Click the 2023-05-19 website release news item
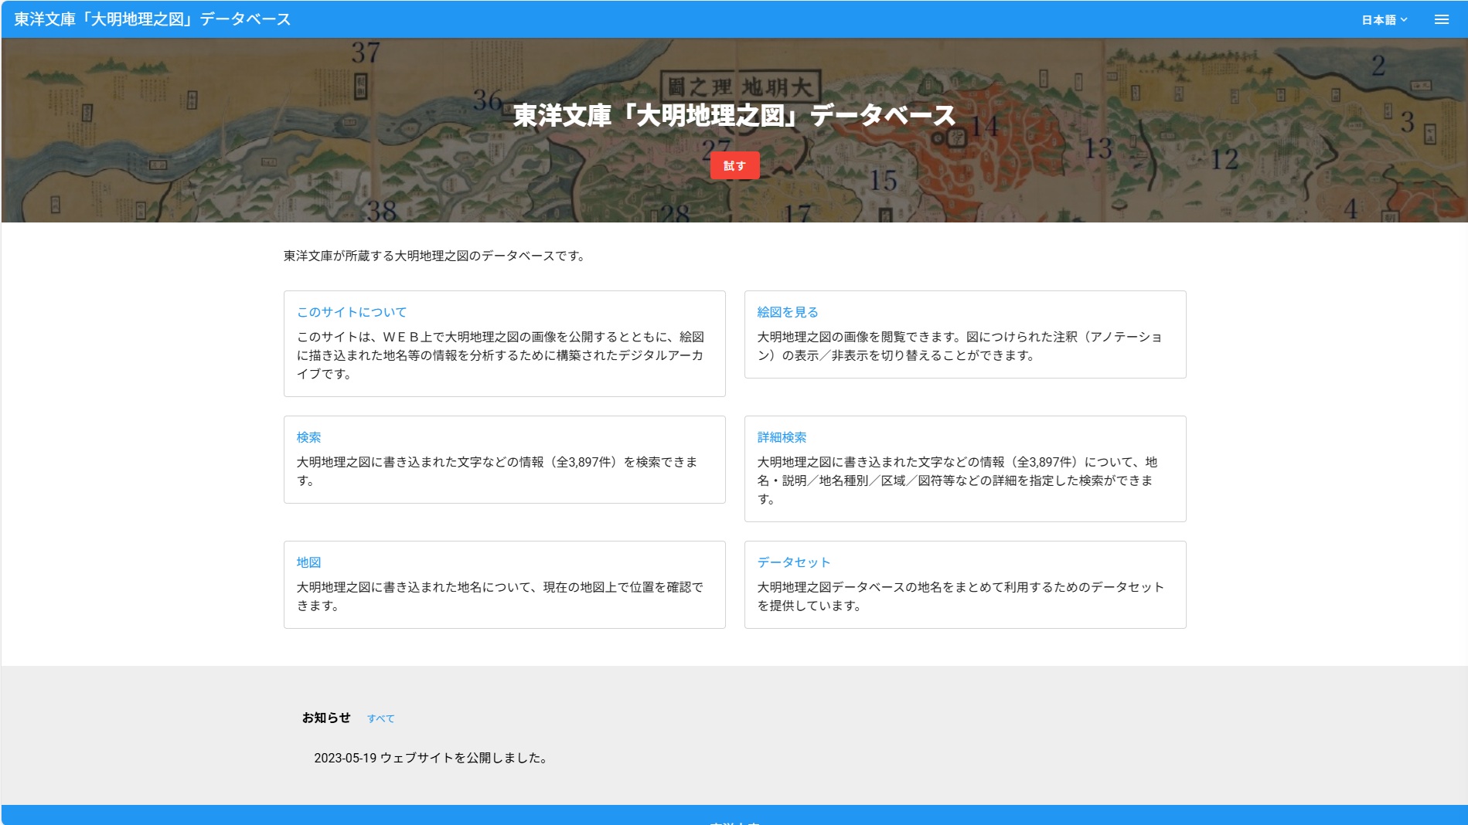This screenshot has width=1468, height=825. 431,758
